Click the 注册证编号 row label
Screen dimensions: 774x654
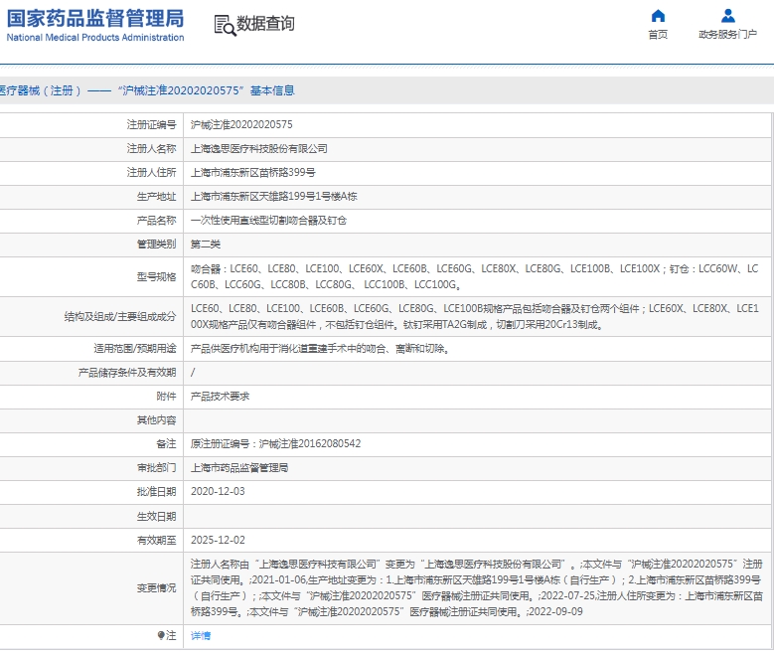coord(152,124)
